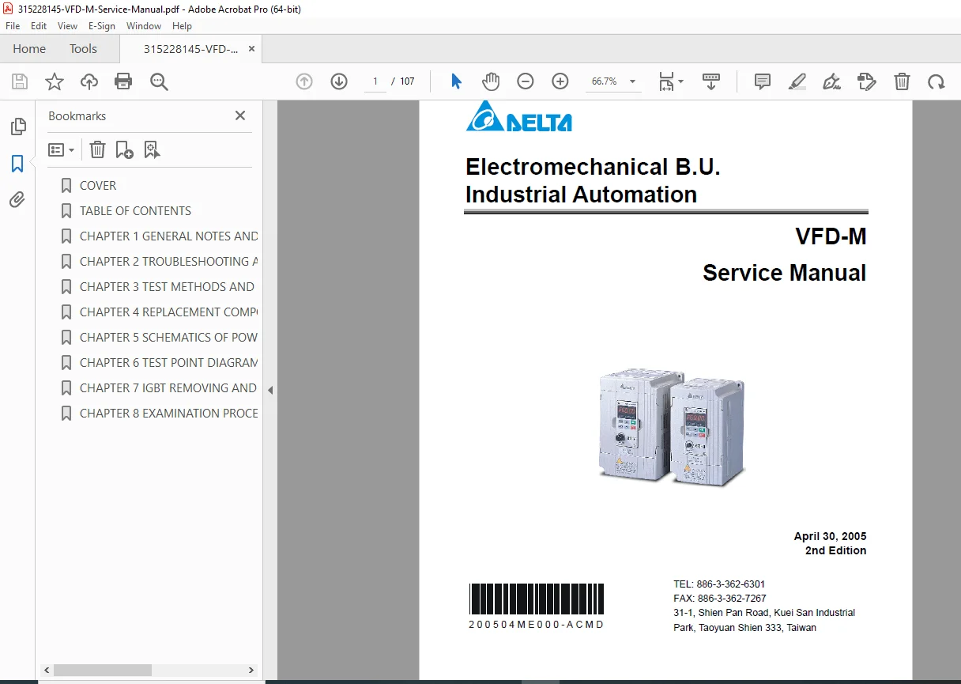The image size is (961, 684).
Task: Click the find current bookmark icon
Action: pyautogui.click(x=152, y=149)
